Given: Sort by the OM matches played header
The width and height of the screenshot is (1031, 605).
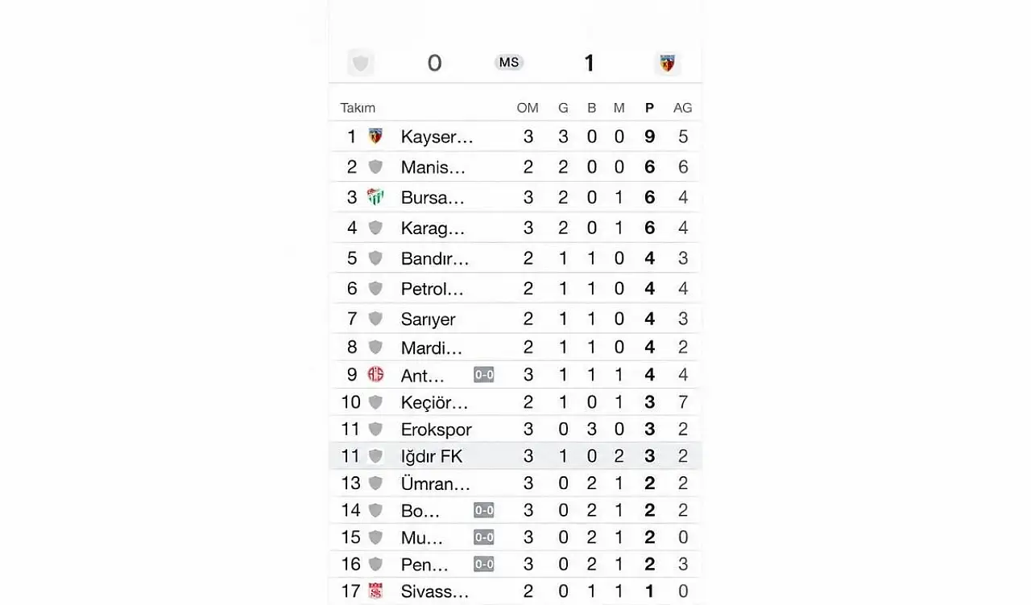Looking at the screenshot, I should point(528,108).
